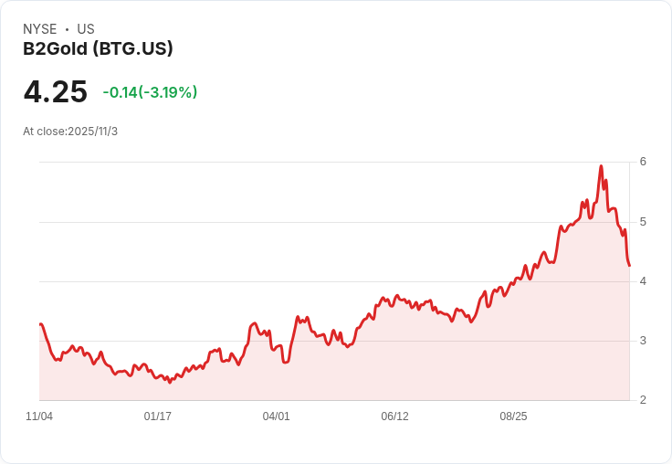Click the US market label
The width and height of the screenshot is (672, 464).
[86, 29]
